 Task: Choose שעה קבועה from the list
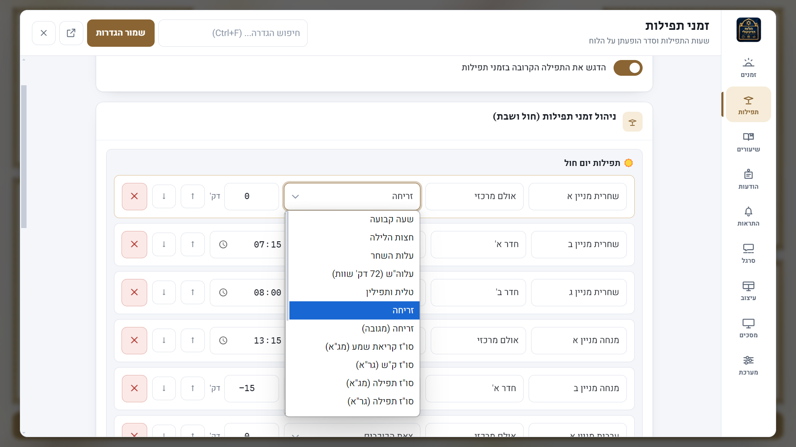point(354,219)
